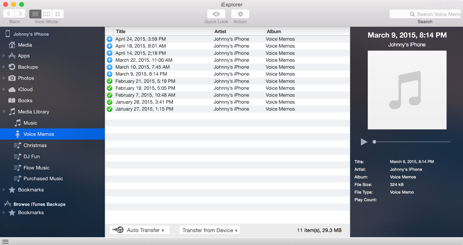Click blue plus status for March 22 memo

click(x=110, y=60)
